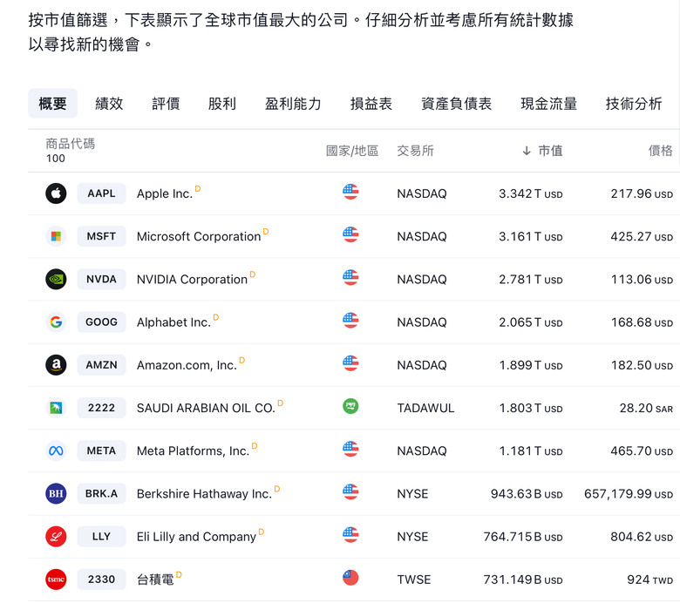Click the Berkshire Hathaway BH logo
The width and height of the screenshot is (680, 603).
coord(56,494)
